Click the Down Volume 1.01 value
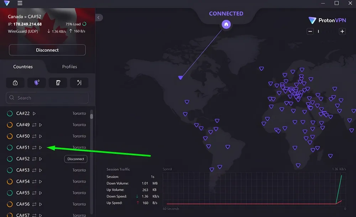The width and height of the screenshot is (356, 217). click(x=145, y=183)
